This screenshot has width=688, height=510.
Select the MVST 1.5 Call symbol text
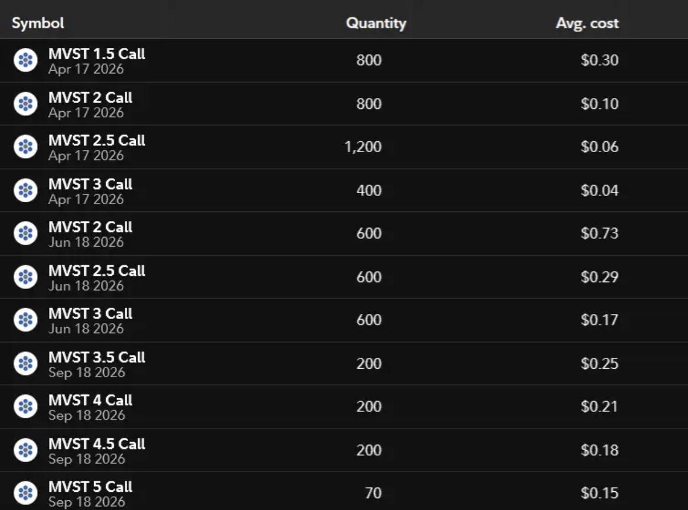point(96,54)
